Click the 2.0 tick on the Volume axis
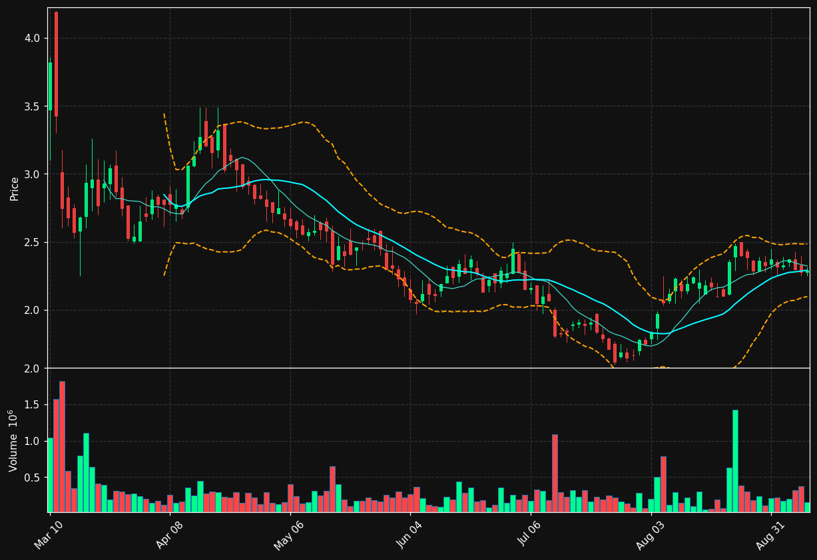This screenshot has height=560, width=817. tap(32, 368)
